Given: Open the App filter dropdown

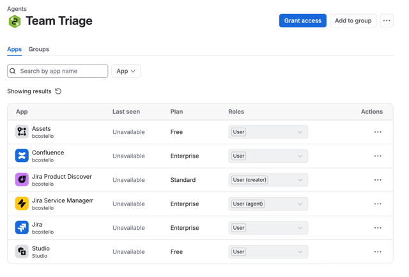Looking at the screenshot, I should click(x=126, y=71).
